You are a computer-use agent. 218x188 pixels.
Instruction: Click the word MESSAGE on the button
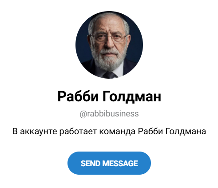(x=120, y=164)
